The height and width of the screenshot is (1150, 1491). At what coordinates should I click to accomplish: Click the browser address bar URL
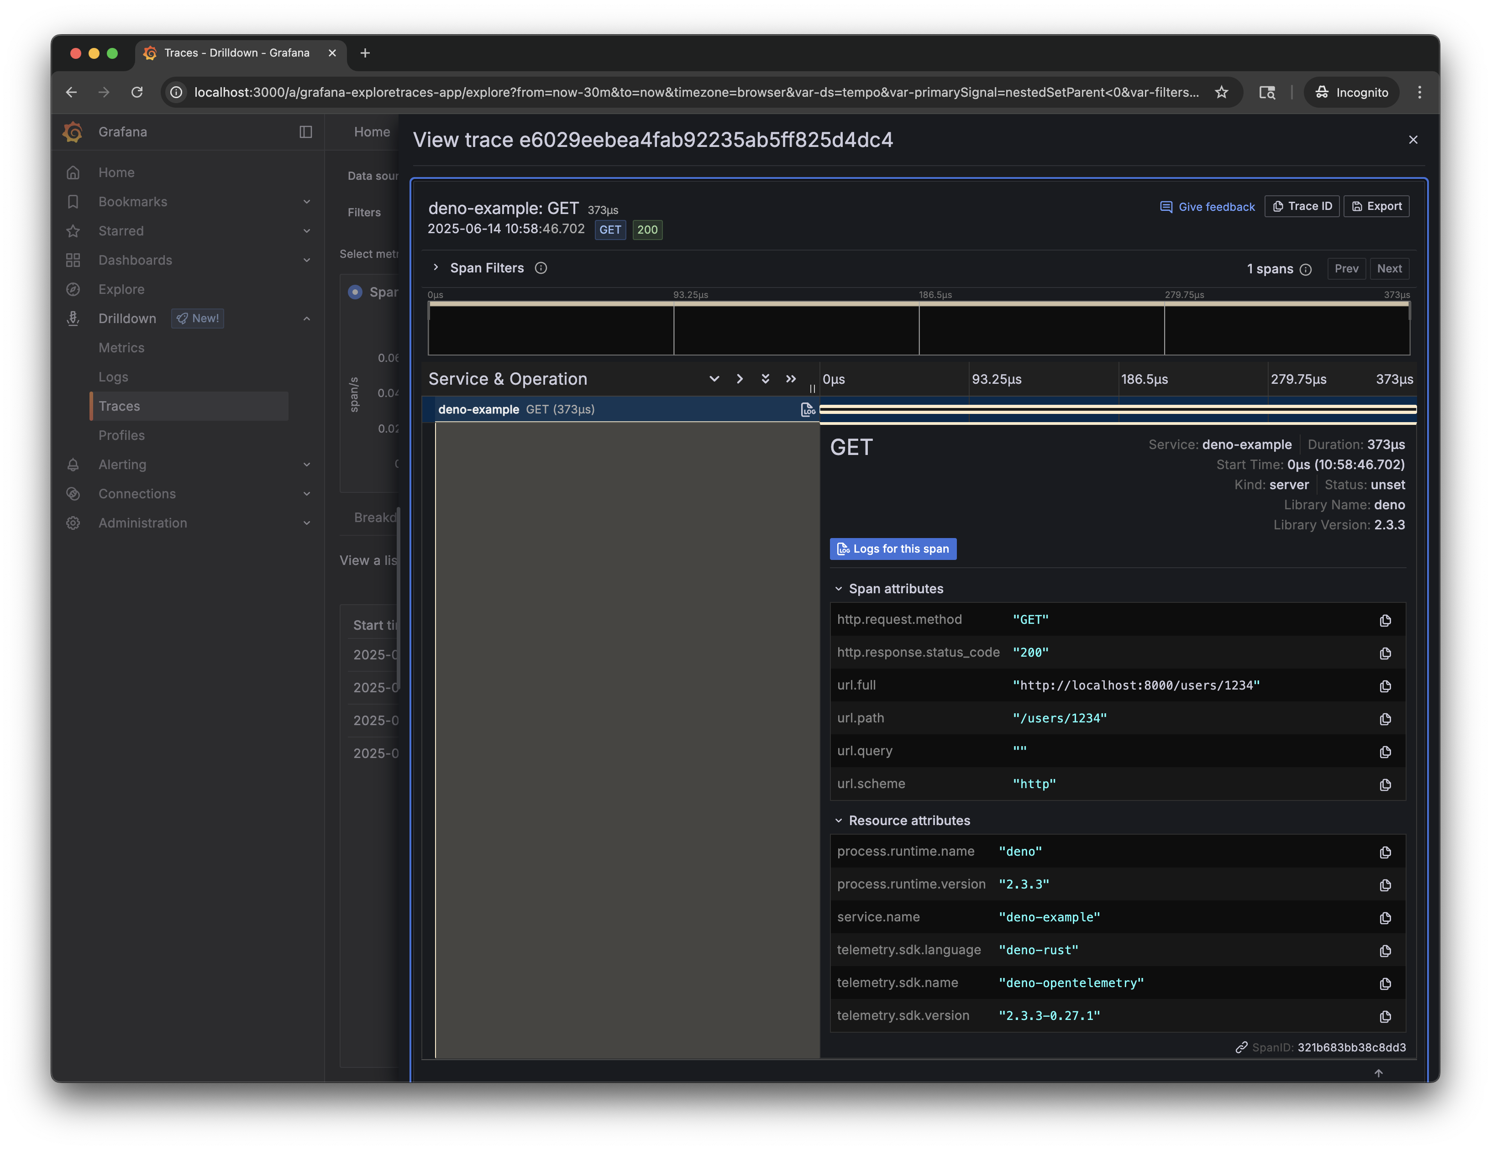[696, 92]
